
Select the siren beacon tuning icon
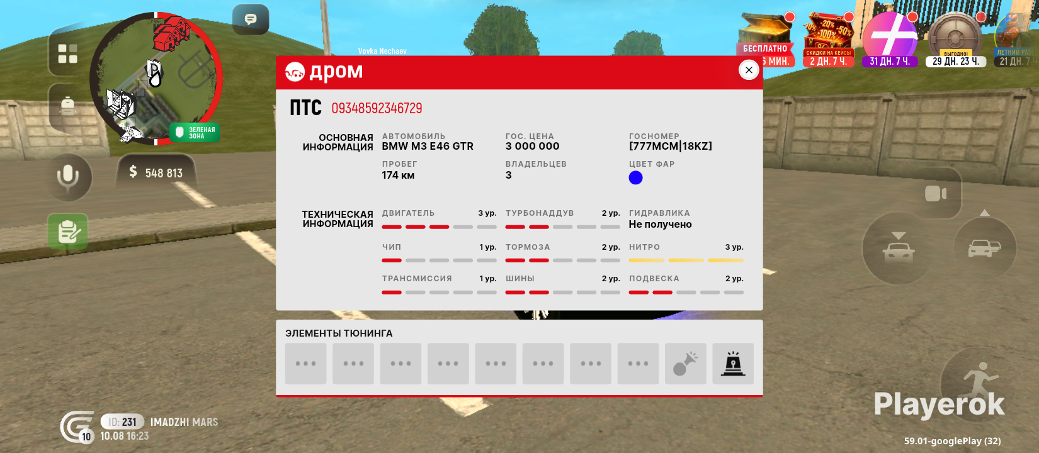pyautogui.click(x=733, y=364)
